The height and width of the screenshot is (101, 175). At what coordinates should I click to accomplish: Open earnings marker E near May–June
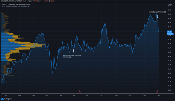pos(79,92)
